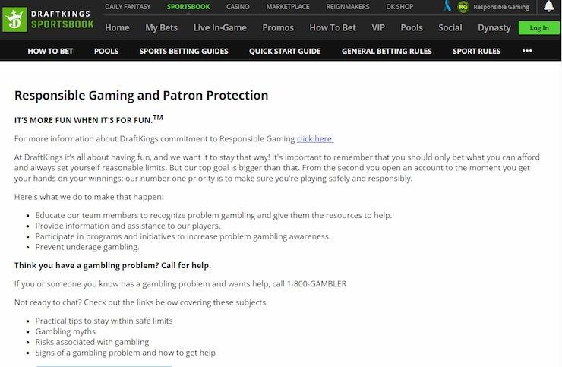Open SPORT RULES page
This screenshot has width=562, height=367.
tap(476, 52)
